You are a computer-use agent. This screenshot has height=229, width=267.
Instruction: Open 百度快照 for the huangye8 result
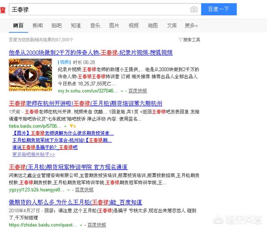pyautogui.click(x=84, y=190)
